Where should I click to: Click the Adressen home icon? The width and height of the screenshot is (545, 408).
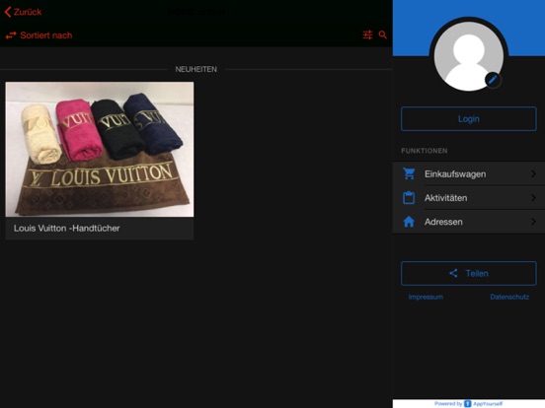click(409, 222)
